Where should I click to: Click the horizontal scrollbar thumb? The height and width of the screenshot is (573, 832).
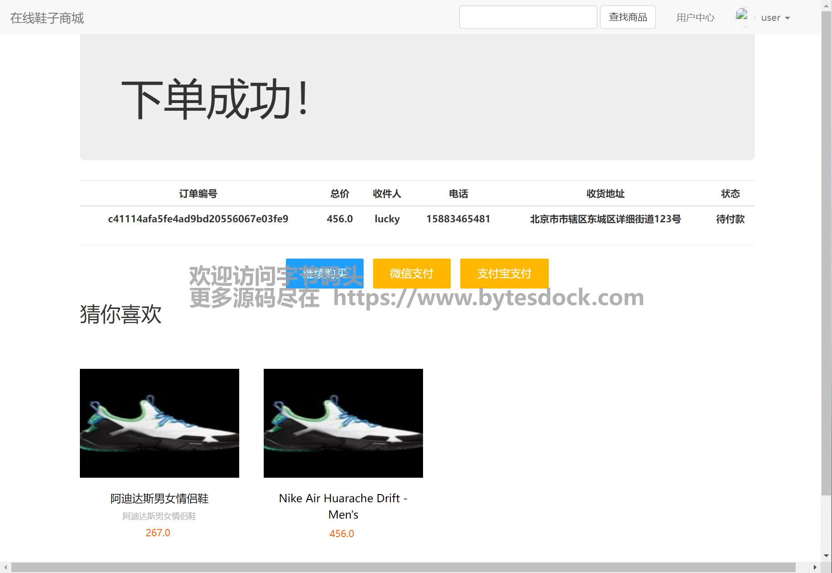coord(403,568)
